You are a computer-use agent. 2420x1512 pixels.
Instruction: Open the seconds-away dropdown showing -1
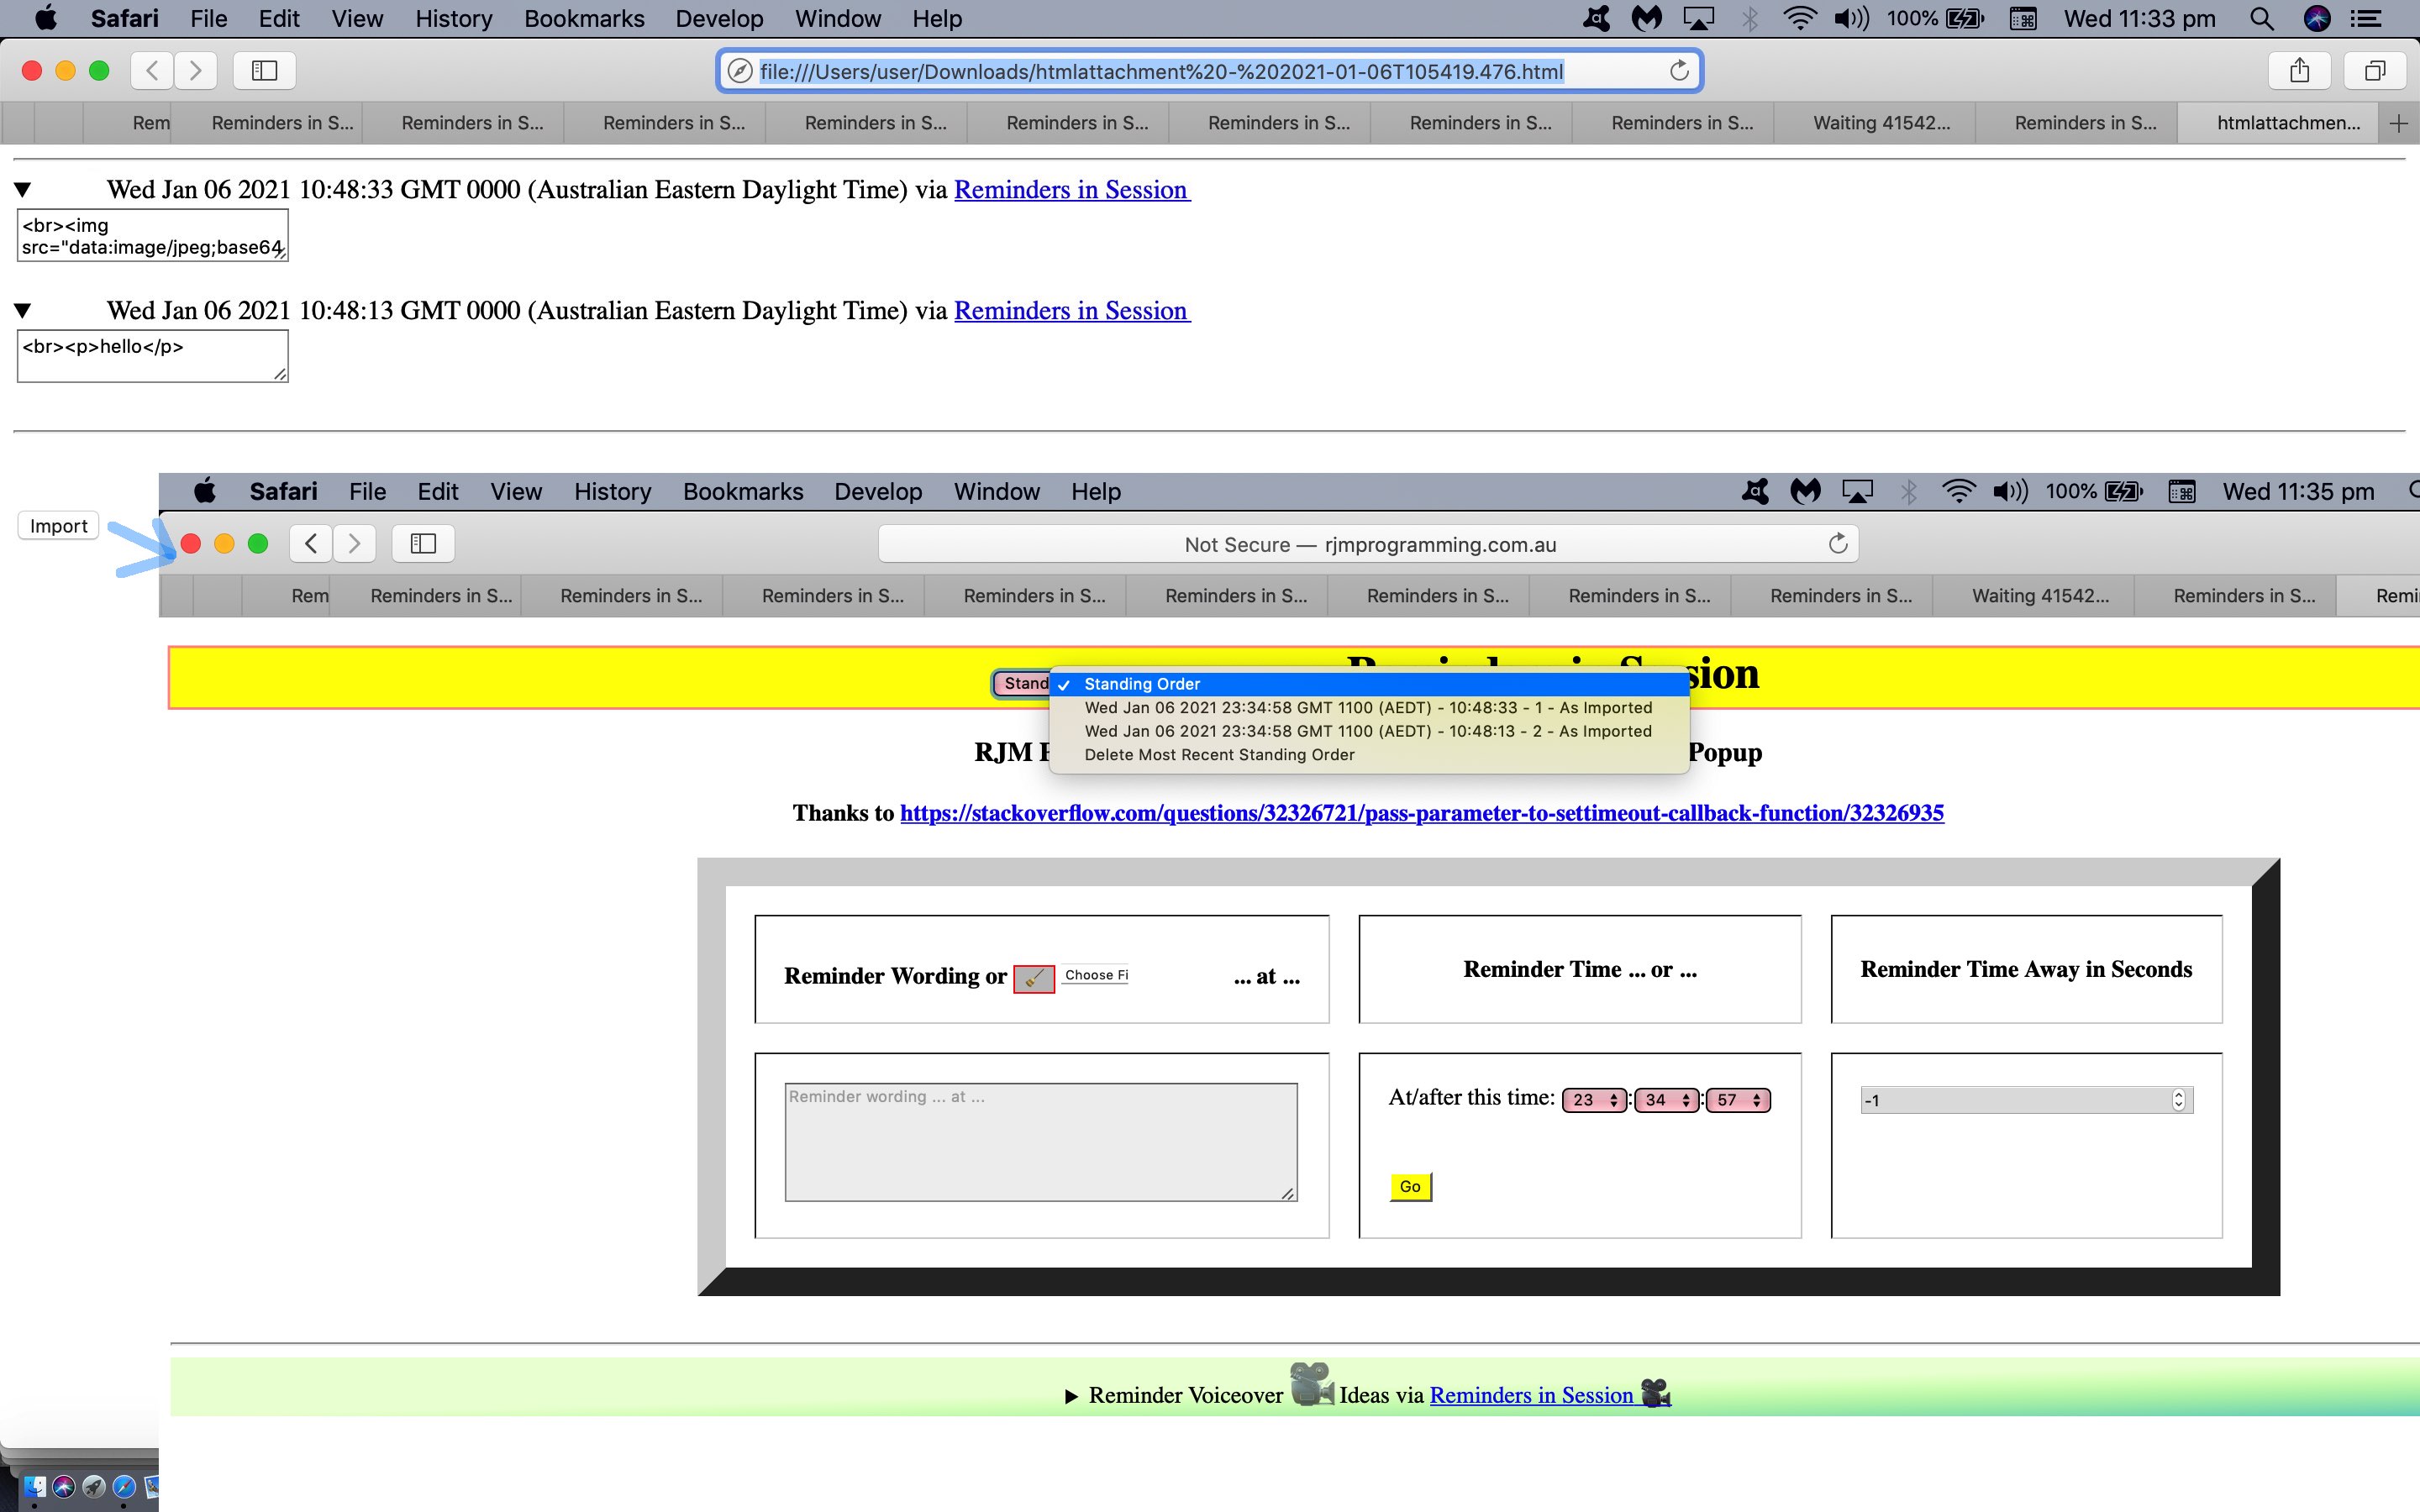pyautogui.click(x=2026, y=1100)
